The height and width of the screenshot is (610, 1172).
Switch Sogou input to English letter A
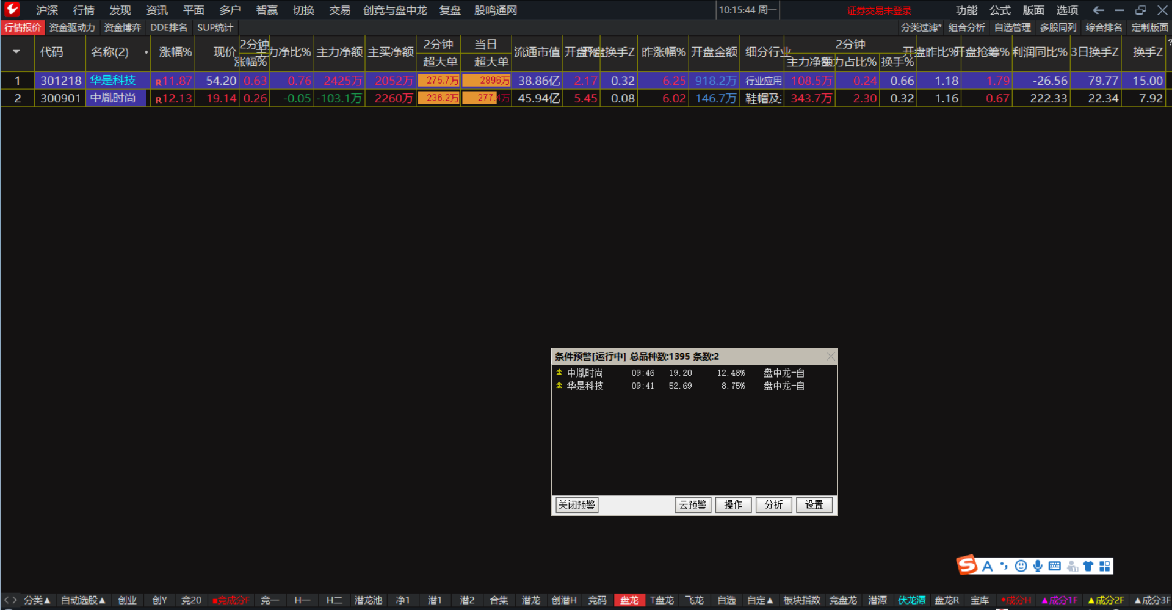987,566
